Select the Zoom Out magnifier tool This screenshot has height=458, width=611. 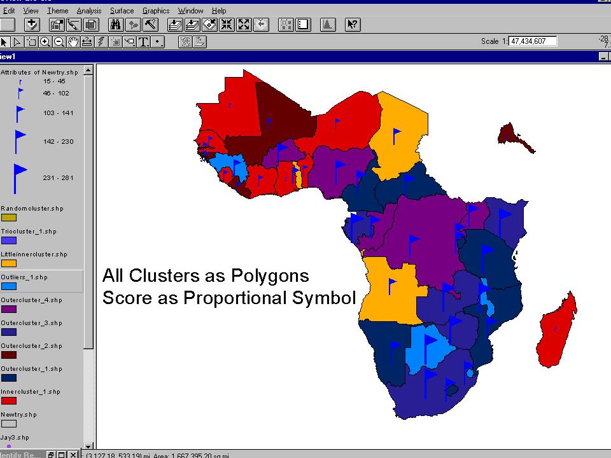click(x=59, y=42)
